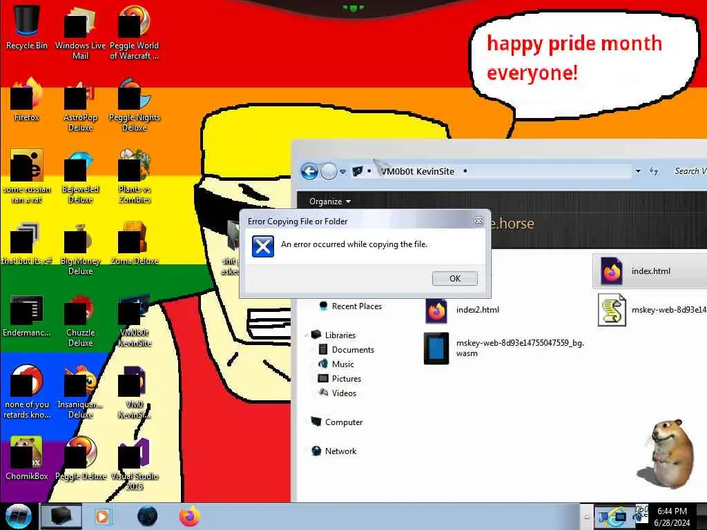Open 'some russian ran a rat' icon

point(27,176)
